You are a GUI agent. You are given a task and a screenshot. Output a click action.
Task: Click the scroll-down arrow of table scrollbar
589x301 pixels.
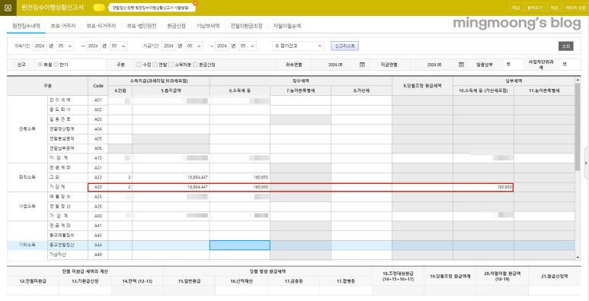(578, 257)
